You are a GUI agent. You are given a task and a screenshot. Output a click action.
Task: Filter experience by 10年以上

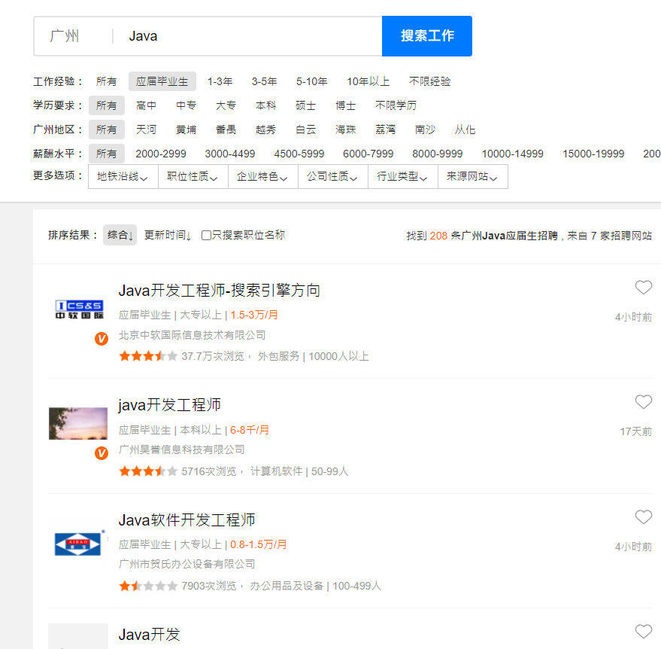(368, 81)
